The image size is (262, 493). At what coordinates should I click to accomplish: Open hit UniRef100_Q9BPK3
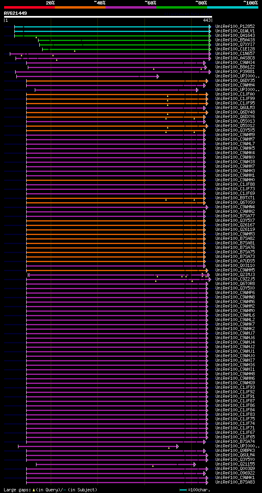(x=235, y=450)
